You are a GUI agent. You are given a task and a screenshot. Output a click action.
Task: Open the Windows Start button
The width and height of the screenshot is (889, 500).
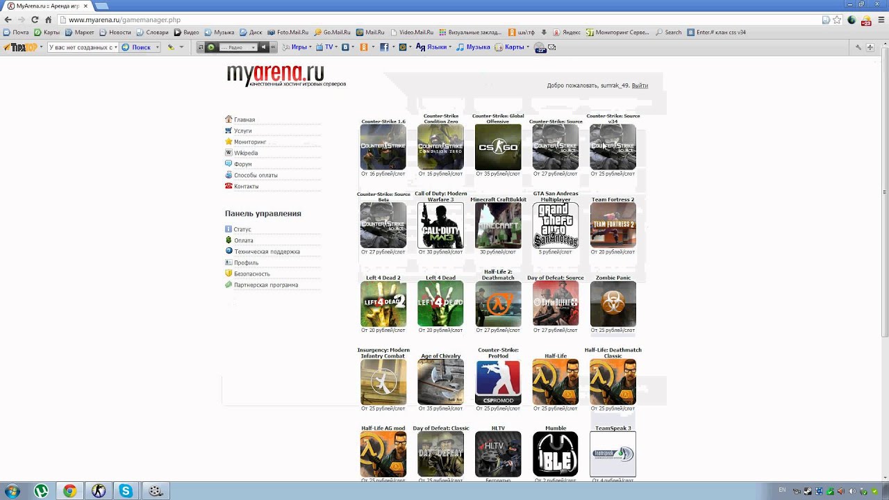pyautogui.click(x=13, y=491)
